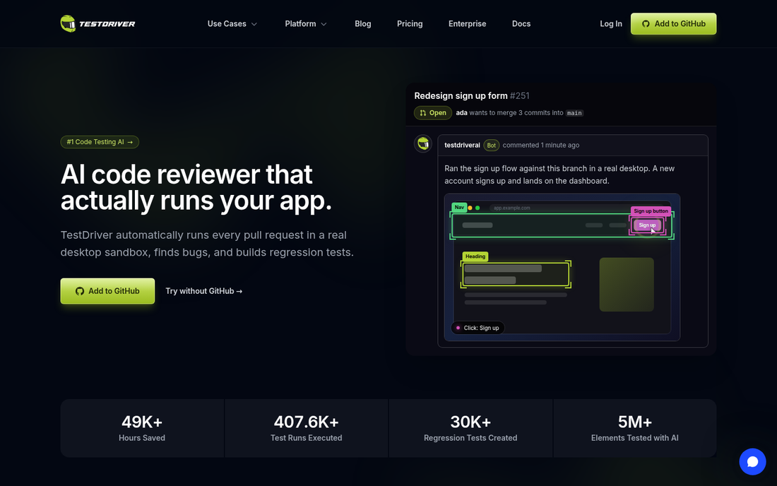Click the main branch label

(x=574, y=113)
